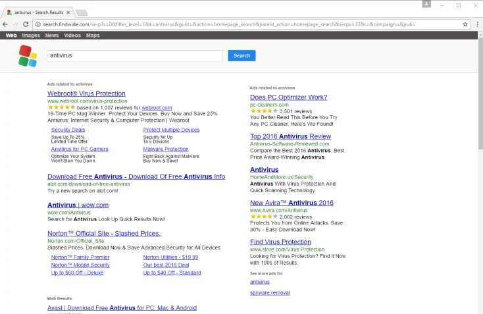Open the HomeAndMore Antivirus ad title
483x314 pixels.
click(265, 169)
